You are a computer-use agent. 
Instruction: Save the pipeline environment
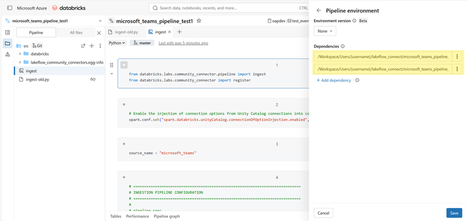tap(454, 213)
